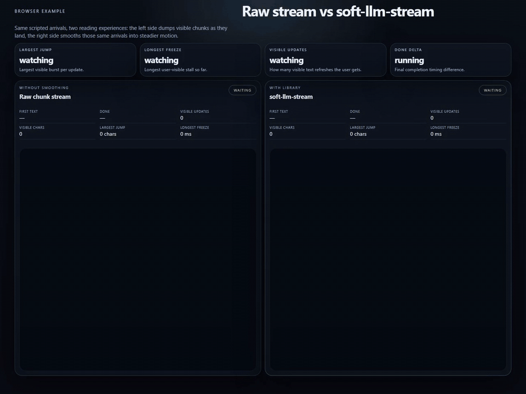Click the empty Raw chunk stream output area
The width and height of the screenshot is (526, 394).
click(138, 259)
